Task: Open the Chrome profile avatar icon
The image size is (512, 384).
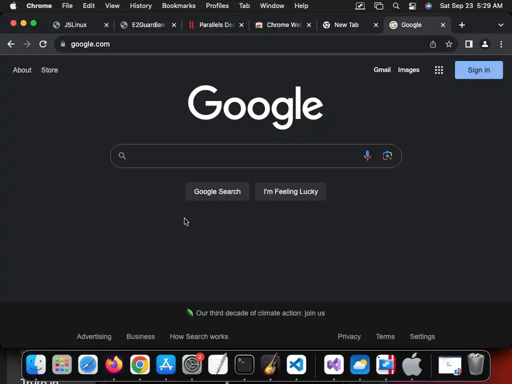Action: 485,44
